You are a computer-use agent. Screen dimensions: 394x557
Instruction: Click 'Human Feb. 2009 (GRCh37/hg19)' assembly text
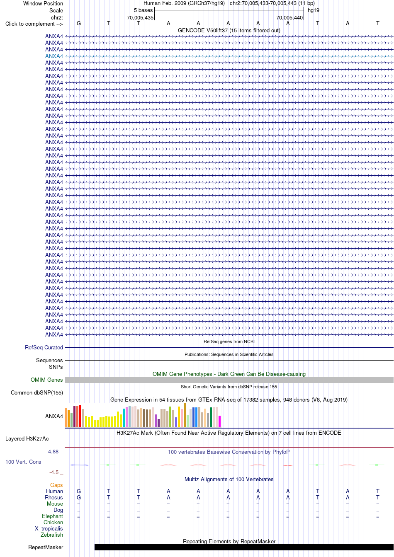point(184,3)
